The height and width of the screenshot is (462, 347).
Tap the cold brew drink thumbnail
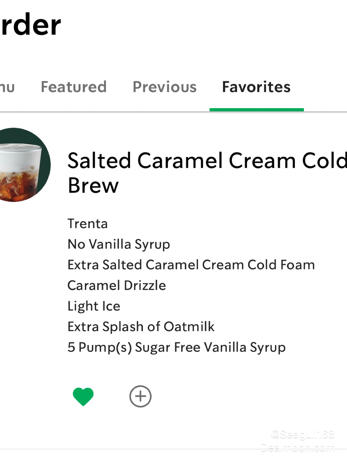[x=22, y=165]
